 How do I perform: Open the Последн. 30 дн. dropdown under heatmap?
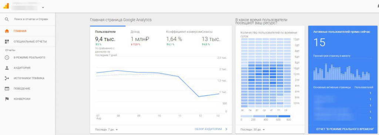[x=252, y=129]
